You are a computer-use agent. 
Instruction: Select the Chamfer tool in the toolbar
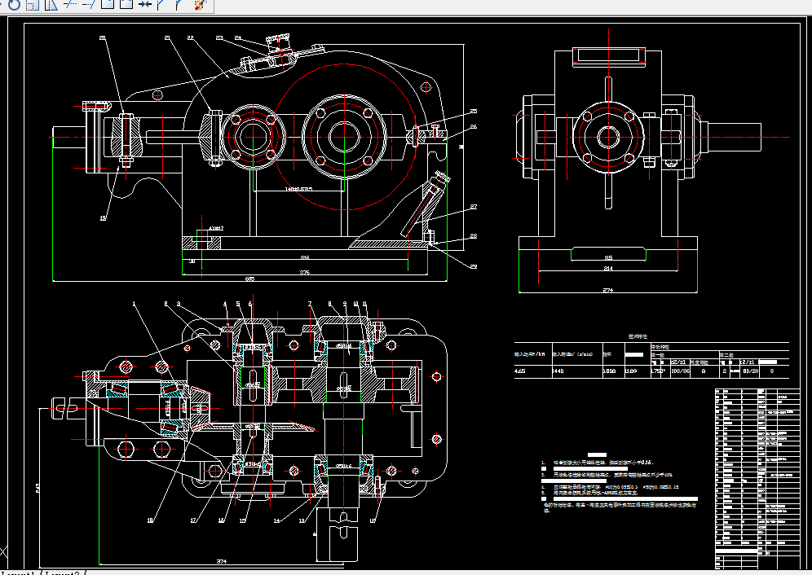[161, 4]
